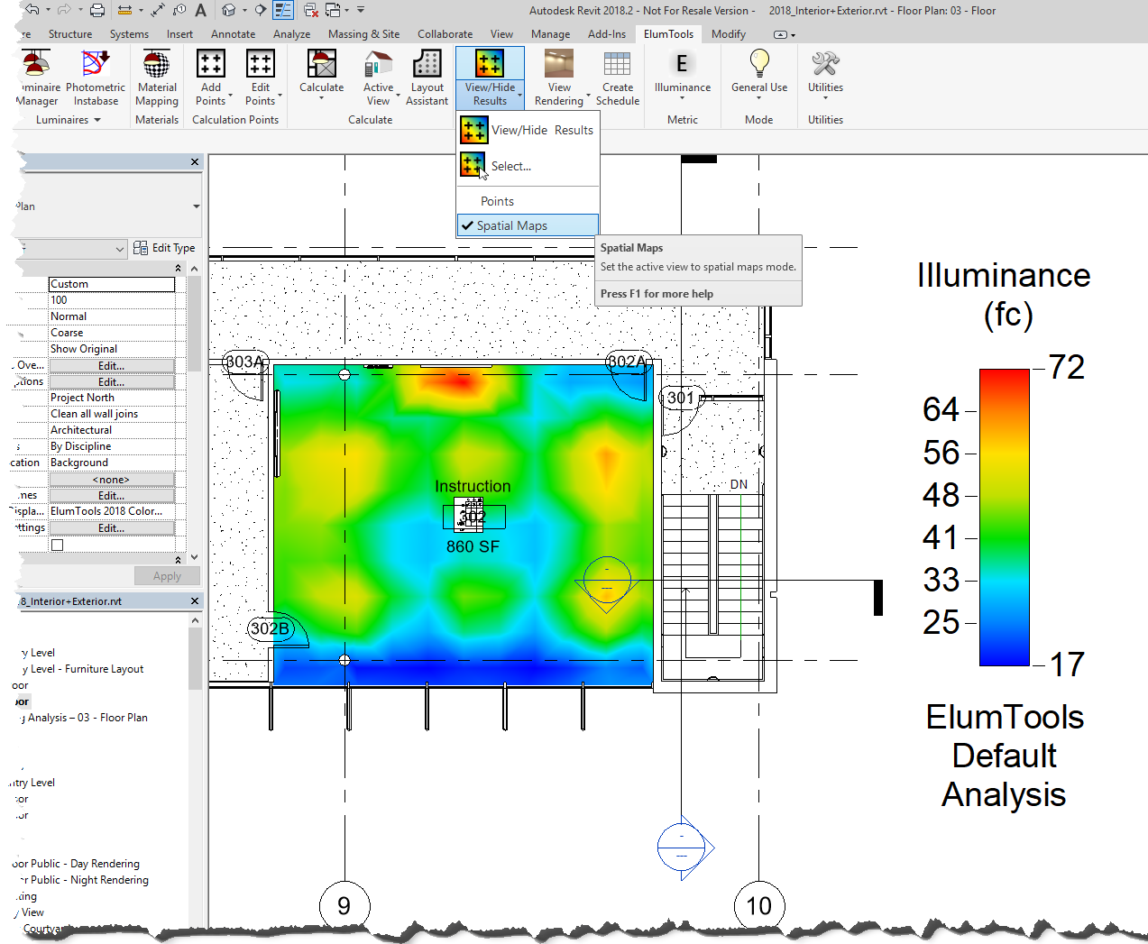Image resolution: width=1148 pixels, height=944 pixels.
Task: Open properties type selector dropdown
Action: point(197,206)
